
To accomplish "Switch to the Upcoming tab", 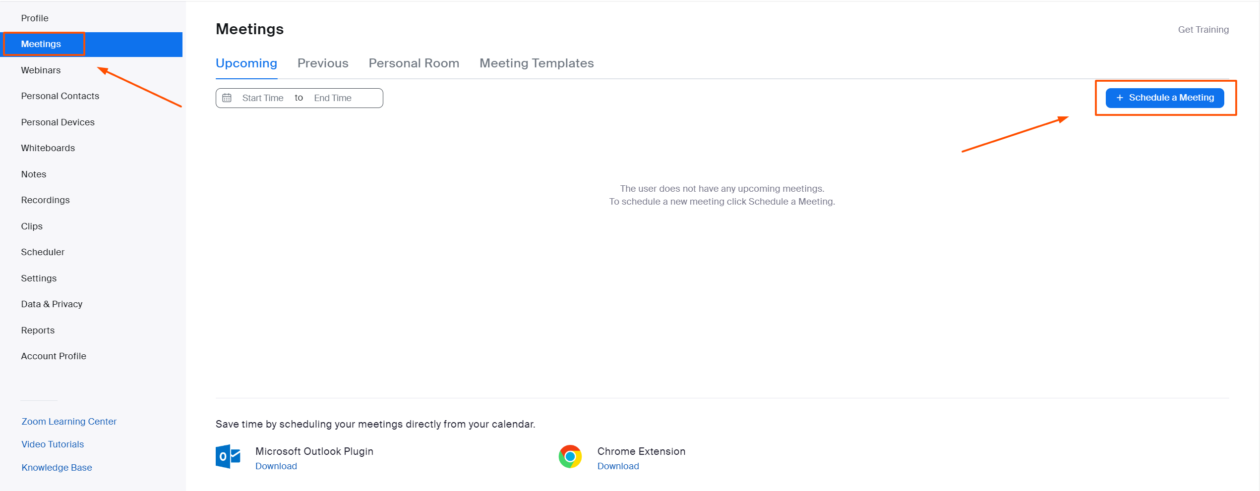I will pyautogui.click(x=246, y=63).
